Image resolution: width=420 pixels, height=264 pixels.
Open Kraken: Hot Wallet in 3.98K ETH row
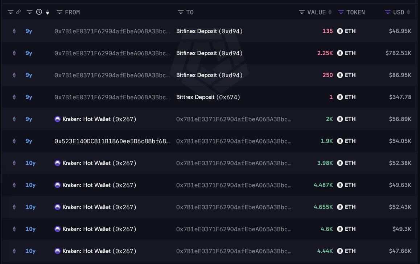[x=99, y=163]
